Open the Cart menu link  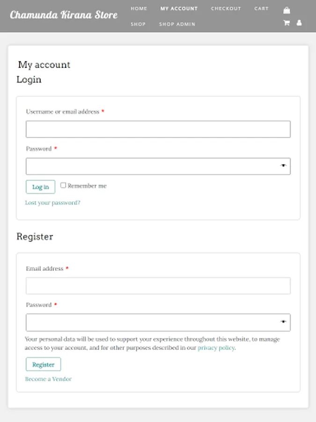point(261,8)
